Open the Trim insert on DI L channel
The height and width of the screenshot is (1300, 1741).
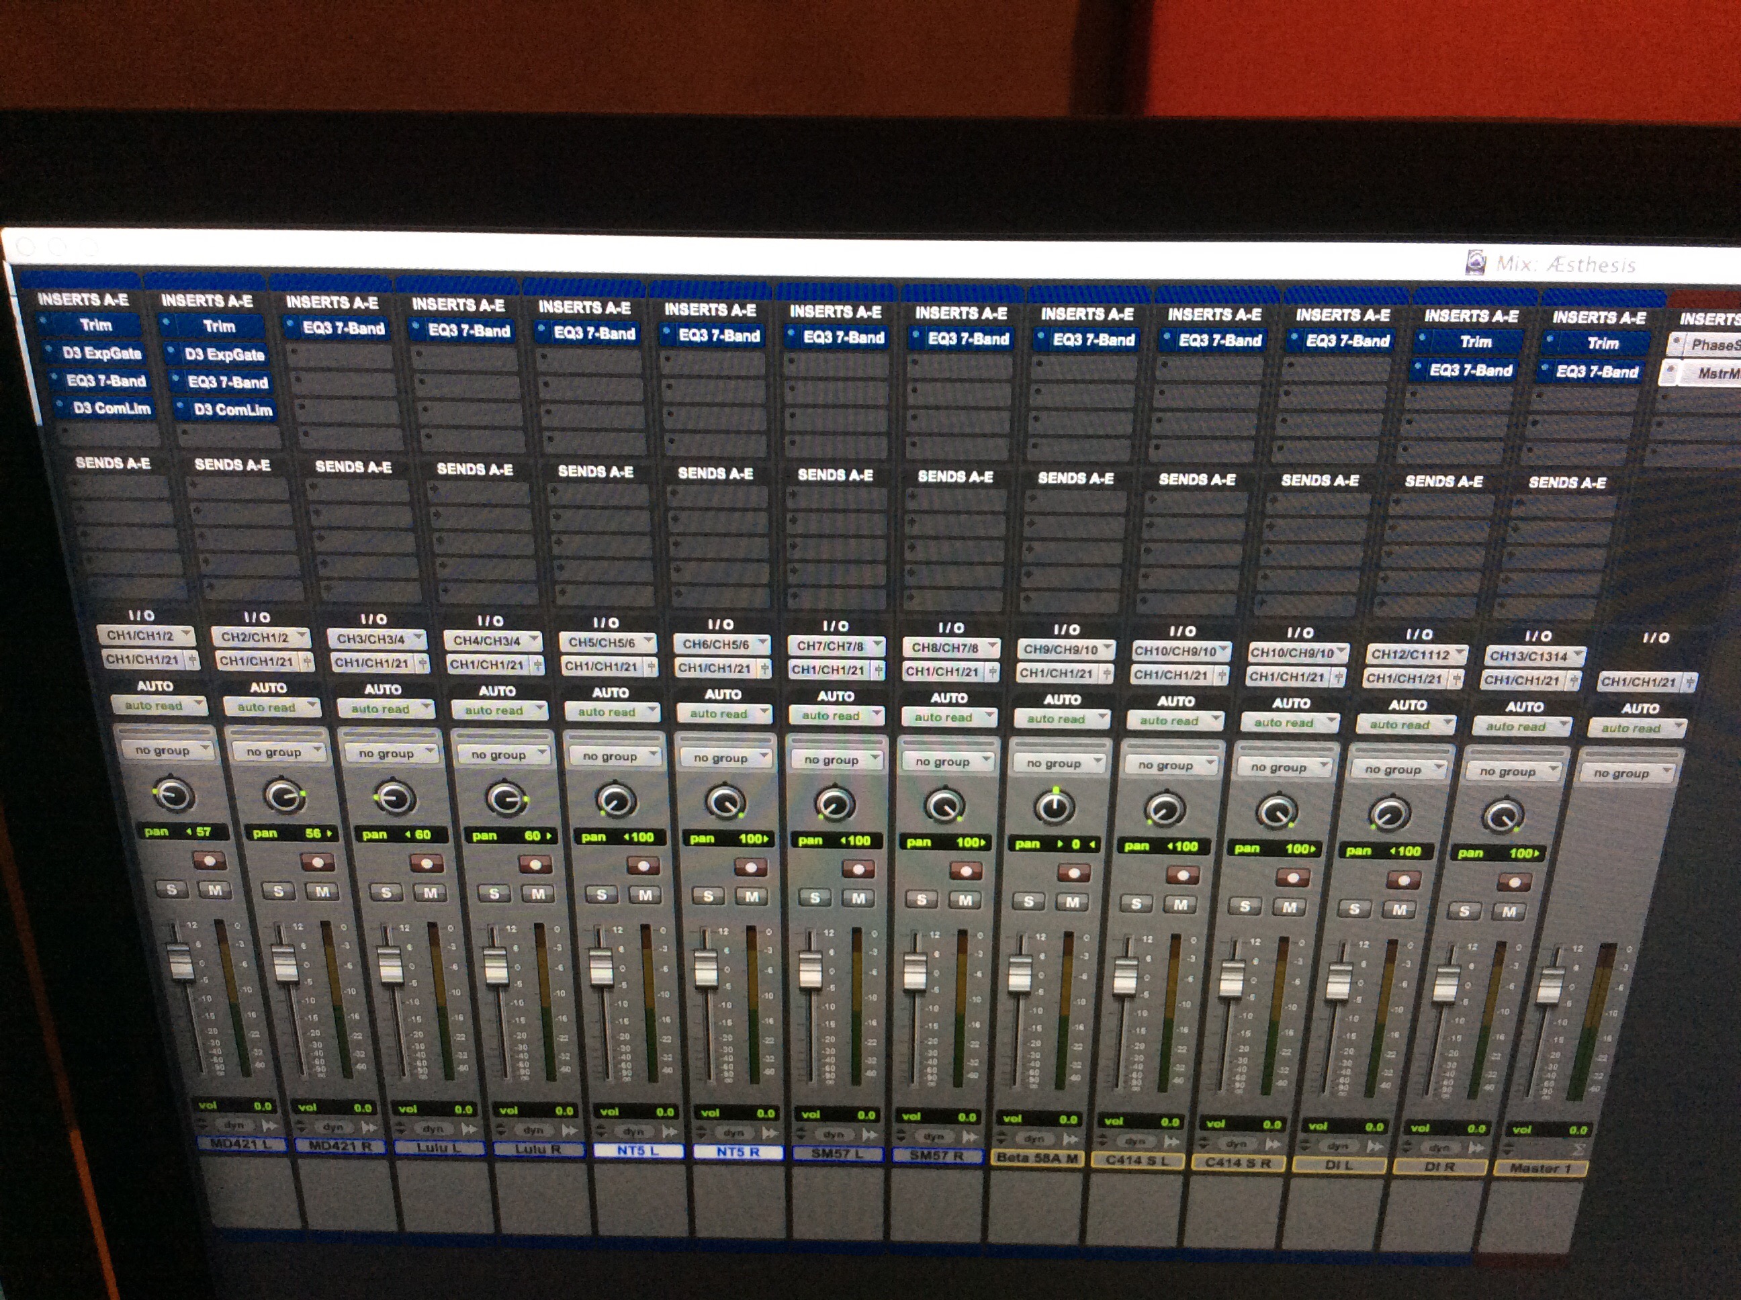(x=1474, y=342)
